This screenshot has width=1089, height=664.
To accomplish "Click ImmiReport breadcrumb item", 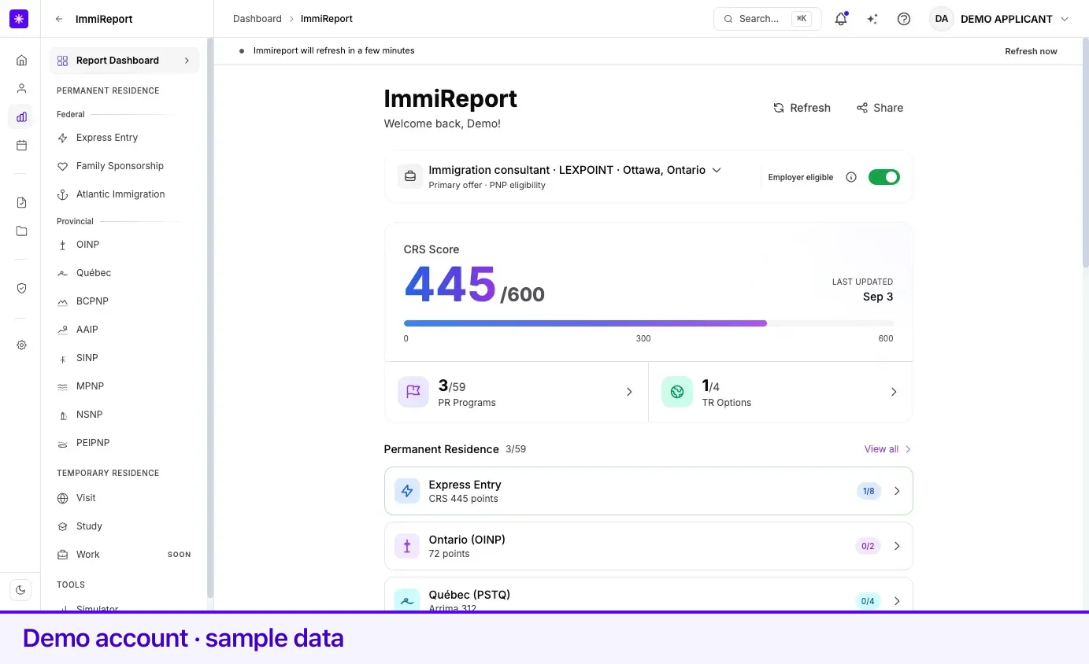I will click(327, 19).
